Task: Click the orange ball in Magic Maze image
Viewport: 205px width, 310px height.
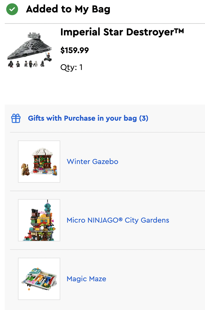Action: pyautogui.click(x=29, y=290)
